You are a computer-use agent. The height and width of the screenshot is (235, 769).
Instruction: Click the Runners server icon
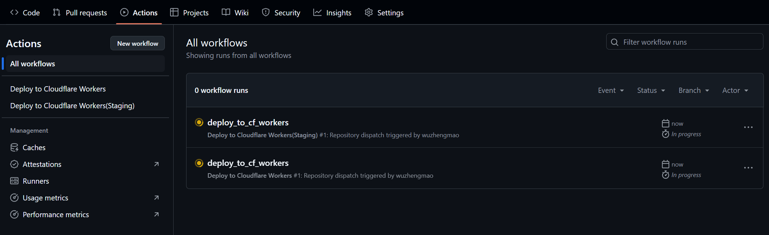point(14,181)
